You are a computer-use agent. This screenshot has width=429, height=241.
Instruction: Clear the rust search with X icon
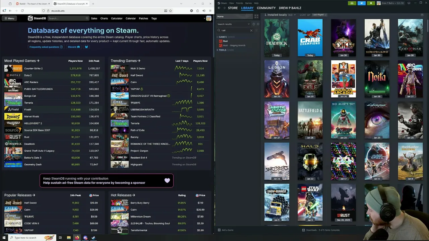coord(251,30)
